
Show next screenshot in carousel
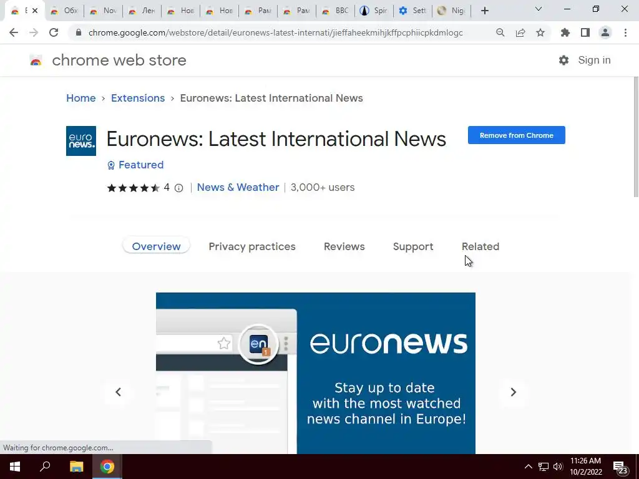tap(514, 392)
